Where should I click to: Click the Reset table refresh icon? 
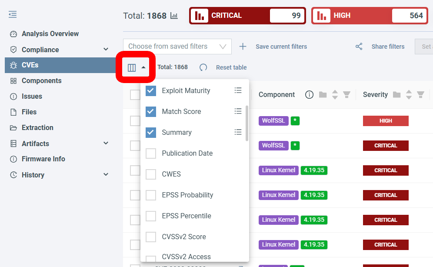pyautogui.click(x=203, y=67)
